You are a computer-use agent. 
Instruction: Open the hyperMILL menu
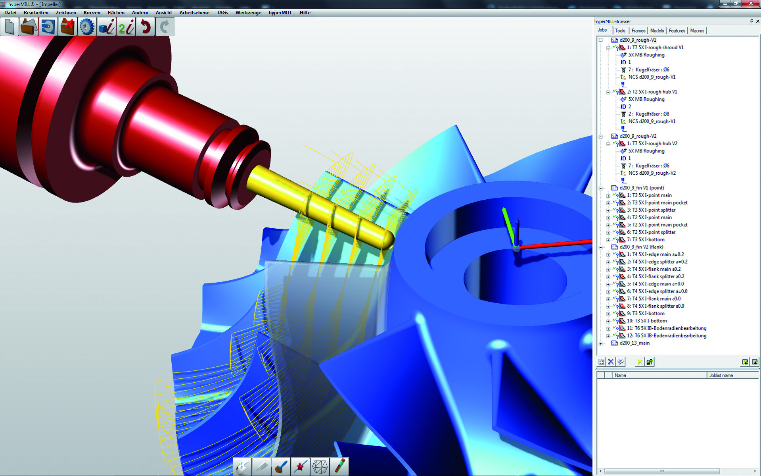280,13
